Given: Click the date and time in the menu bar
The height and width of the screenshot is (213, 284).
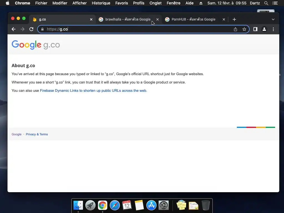Looking at the screenshot, I should (x=227, y=3).
